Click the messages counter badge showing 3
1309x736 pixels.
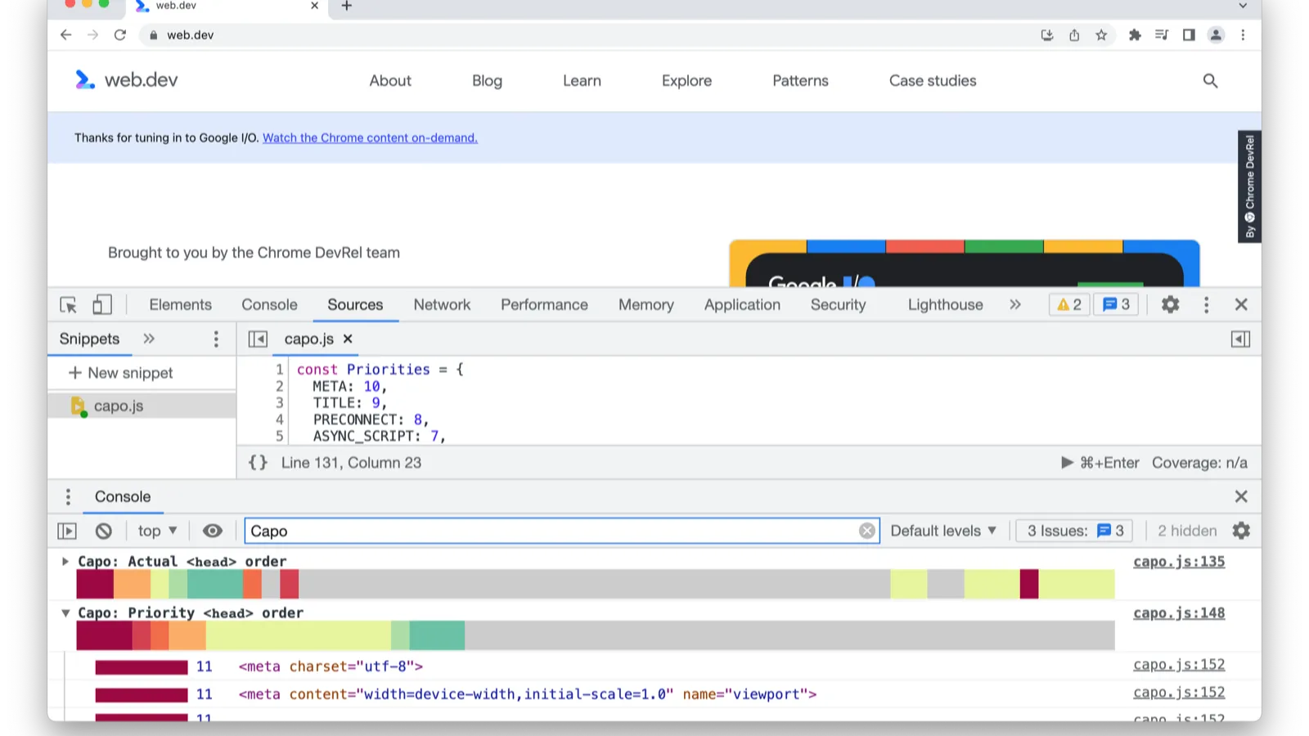pyautogui.click(x=1117, y=305)
